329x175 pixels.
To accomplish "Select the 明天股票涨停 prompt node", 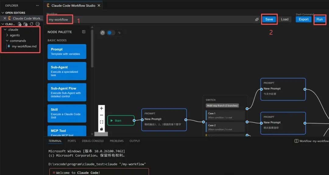I will 283,123.
